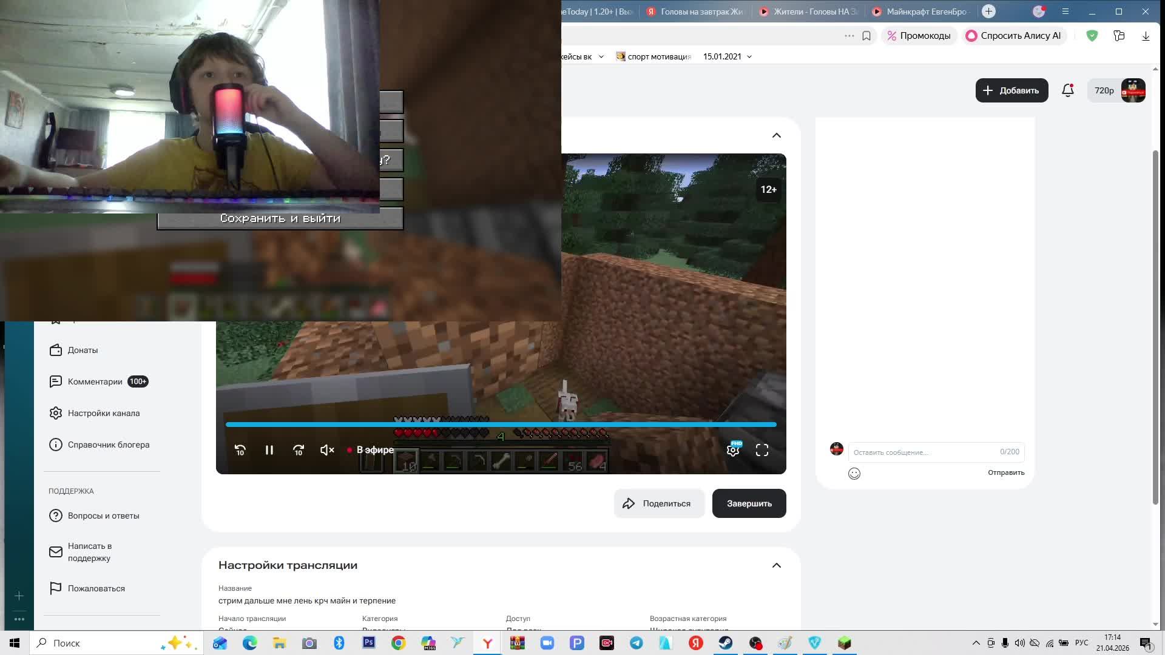
Task: Click the bookmark icon in address bar
Action: click(x=866, y=36)
